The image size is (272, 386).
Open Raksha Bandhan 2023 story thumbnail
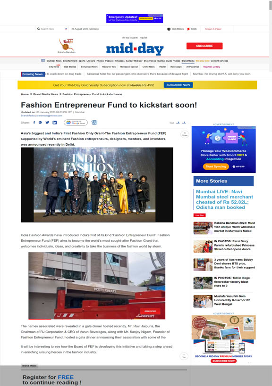[x=203, y=228]
